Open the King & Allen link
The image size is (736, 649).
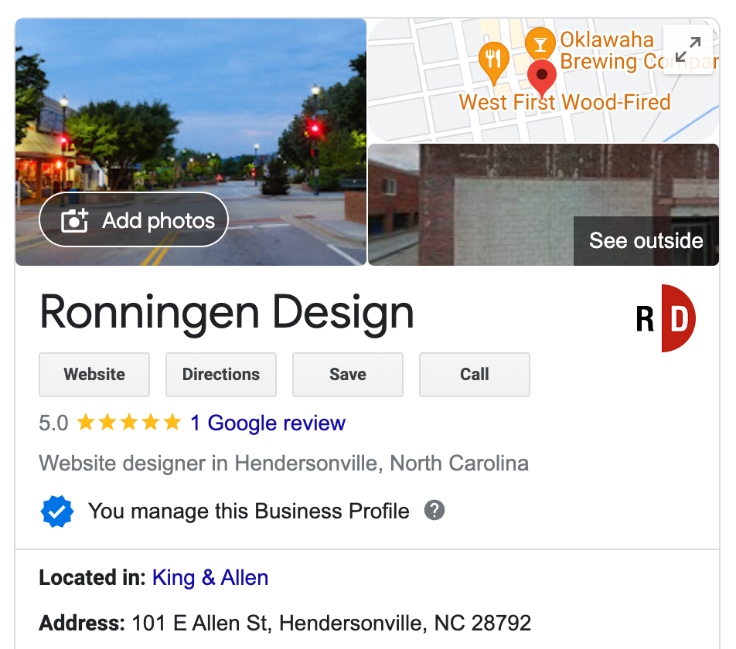[x=210, y=578]
